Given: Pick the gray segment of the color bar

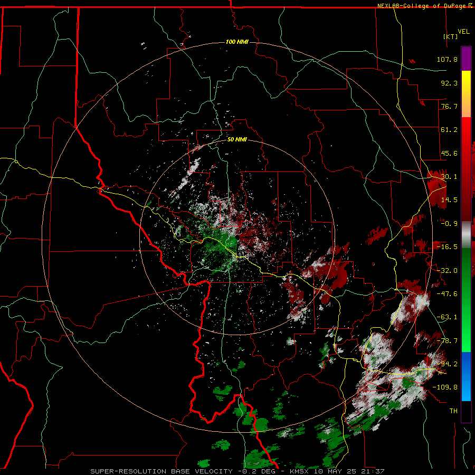Looking at the screenshot, I should tap(466, 235).
